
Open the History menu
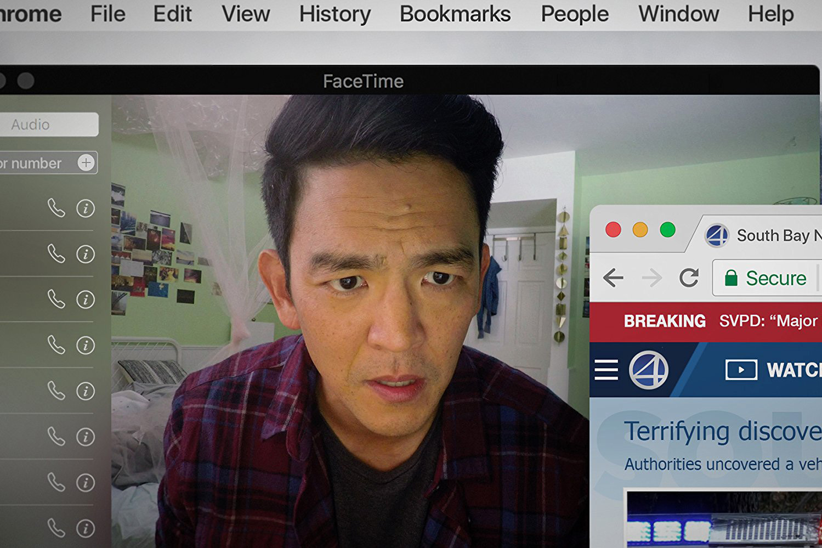[x=335, y=14]
